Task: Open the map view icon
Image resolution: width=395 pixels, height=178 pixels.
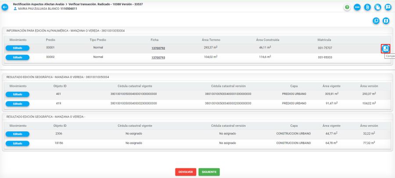Action: [386, 21]
